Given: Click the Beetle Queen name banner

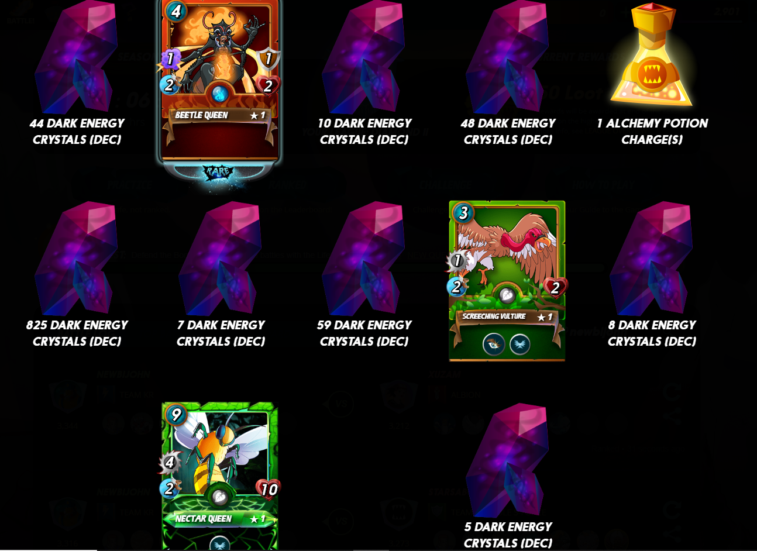Looking at the screenshot, I should tap(220, 115).
